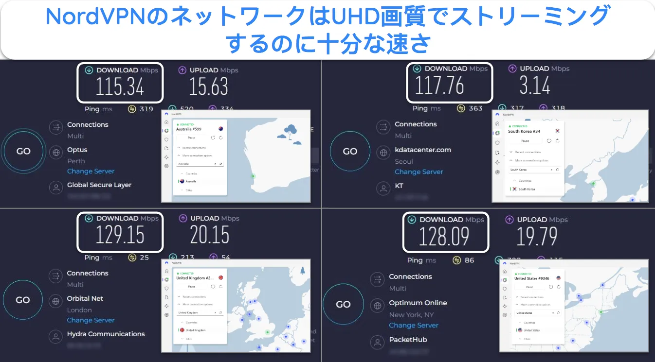Clear the Australia search with the X icon
This screenshot has height=362, width=655.
(x=215, y=164)
